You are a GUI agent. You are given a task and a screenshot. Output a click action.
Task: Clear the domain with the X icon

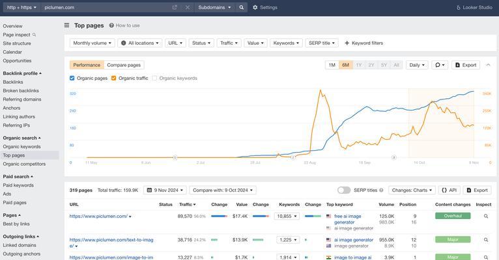(188, 7)
